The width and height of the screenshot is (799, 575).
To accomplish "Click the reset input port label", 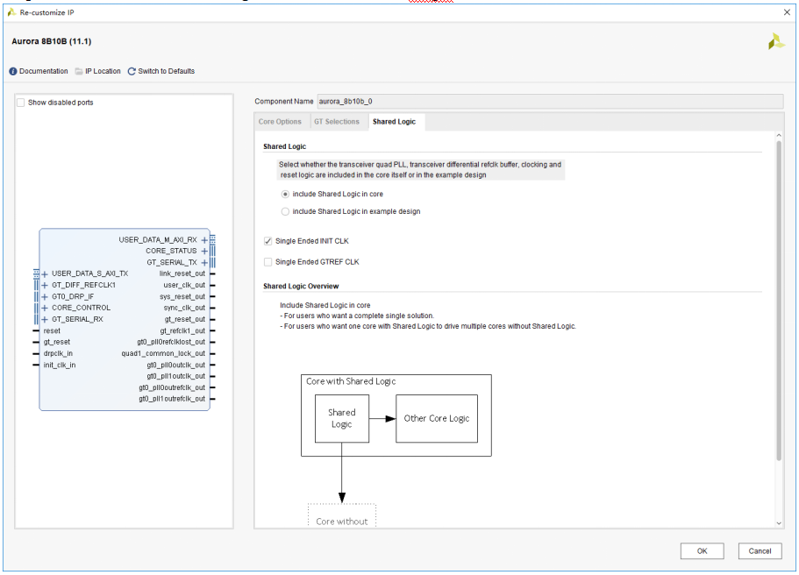I will click(x=52, y=331).
